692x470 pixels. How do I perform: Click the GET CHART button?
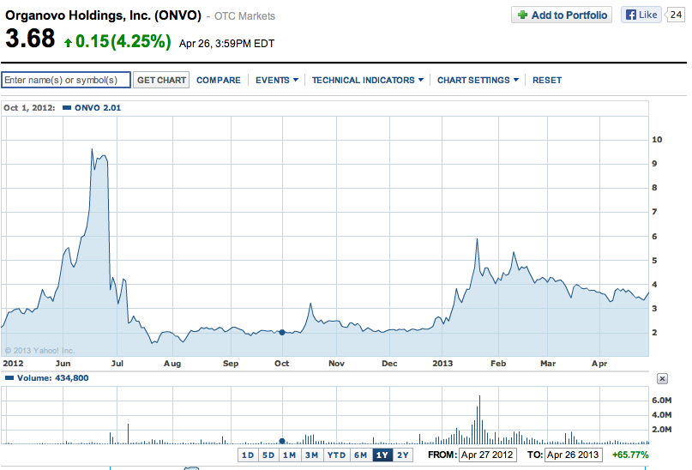(x=161, y=80)
